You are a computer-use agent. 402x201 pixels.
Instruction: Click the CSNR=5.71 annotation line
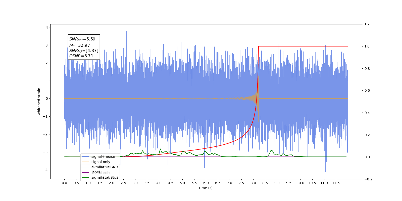(81, 56)
